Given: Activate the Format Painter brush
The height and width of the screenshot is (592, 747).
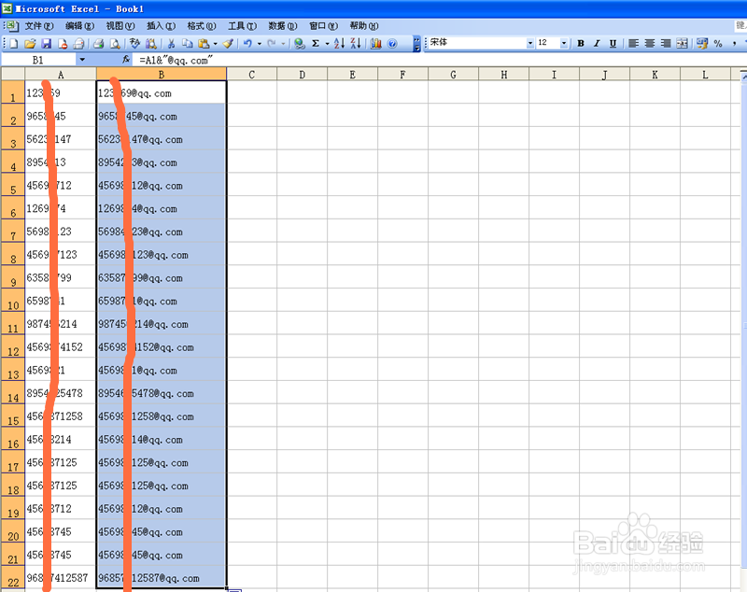Looking at the screenshot, I should pos(228,44).
